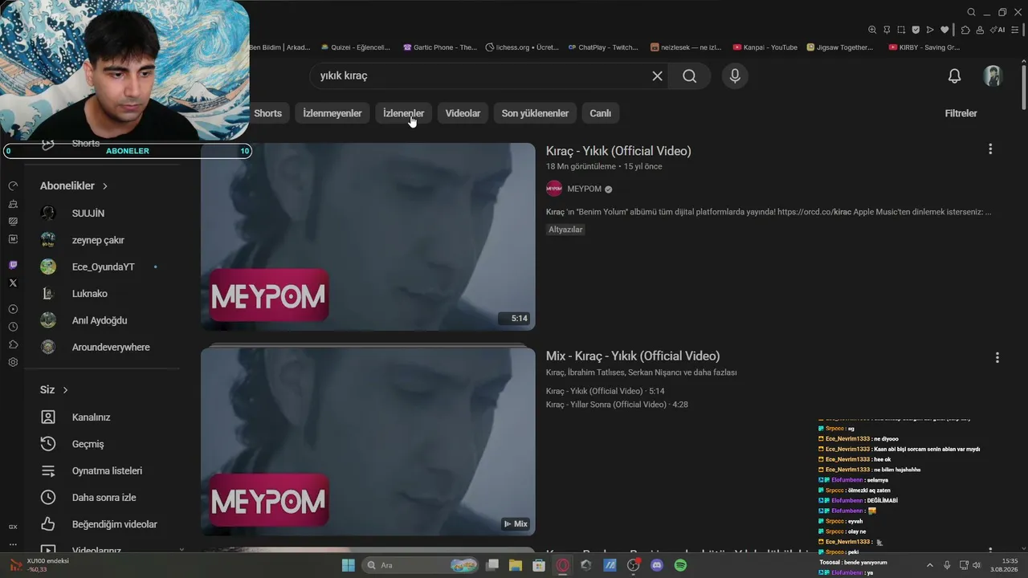Click the zoom magnifier icon in the address bar
Viewport: 1028px width, 578px height.
point(872,30)
